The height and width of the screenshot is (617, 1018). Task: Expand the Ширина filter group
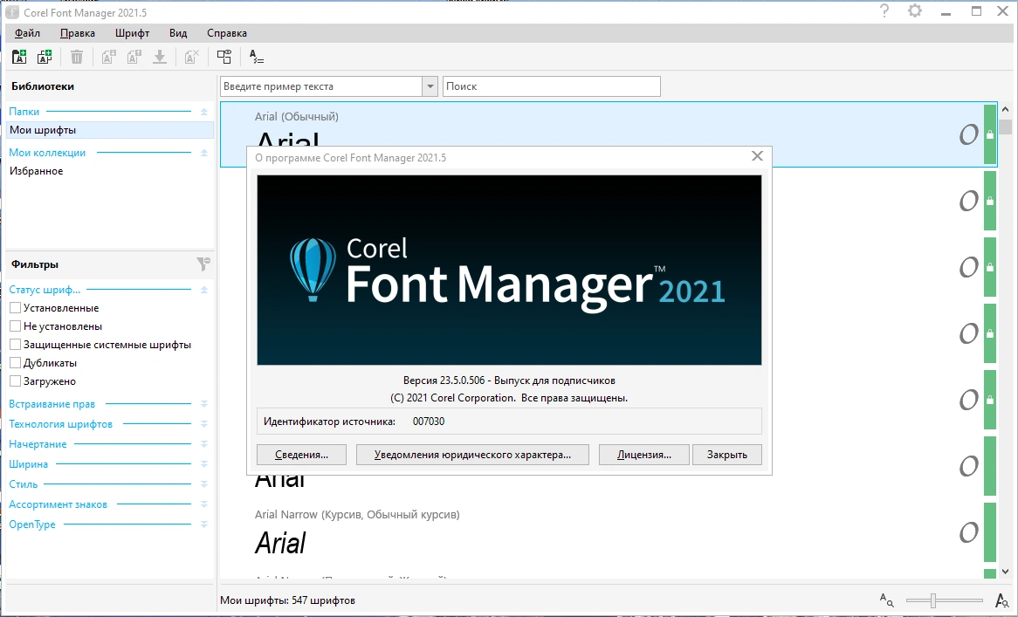click(x=203, y=464)
